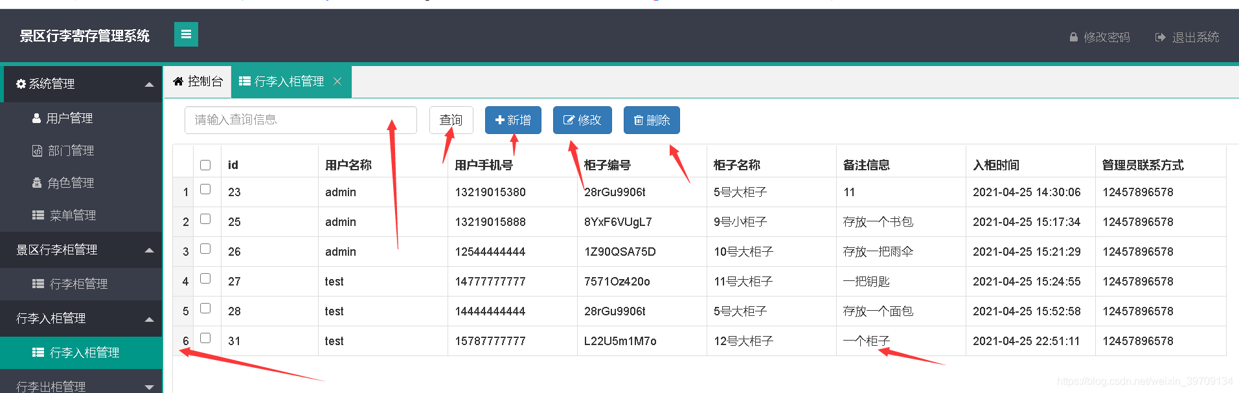Toggle the sidebar hamburger menu icon
The height and width of the screenshot is (393, 1239).
(x=186, y=34)
